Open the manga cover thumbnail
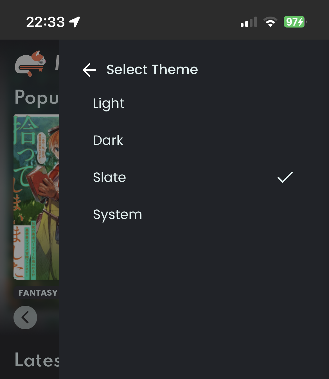329x379 pixels. [x=36, y=197]
